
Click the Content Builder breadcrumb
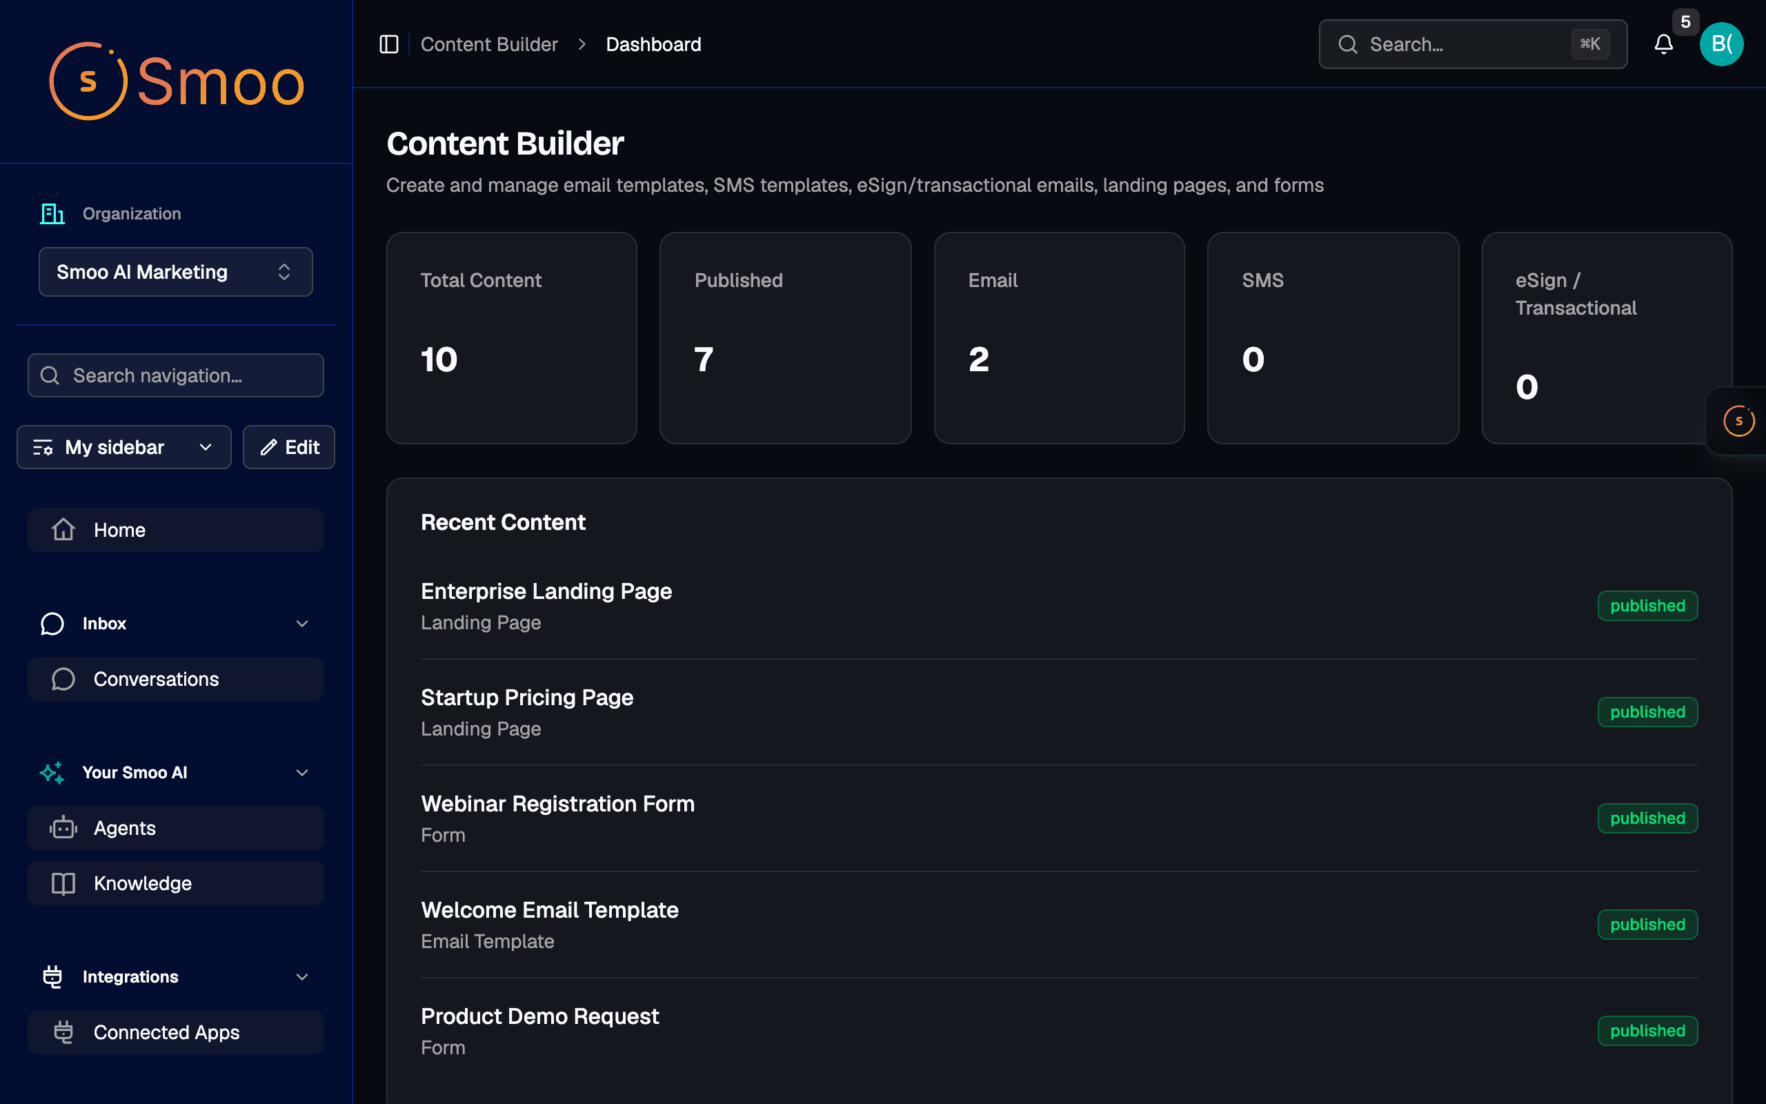pyautogui.click(x=489, y=45)
